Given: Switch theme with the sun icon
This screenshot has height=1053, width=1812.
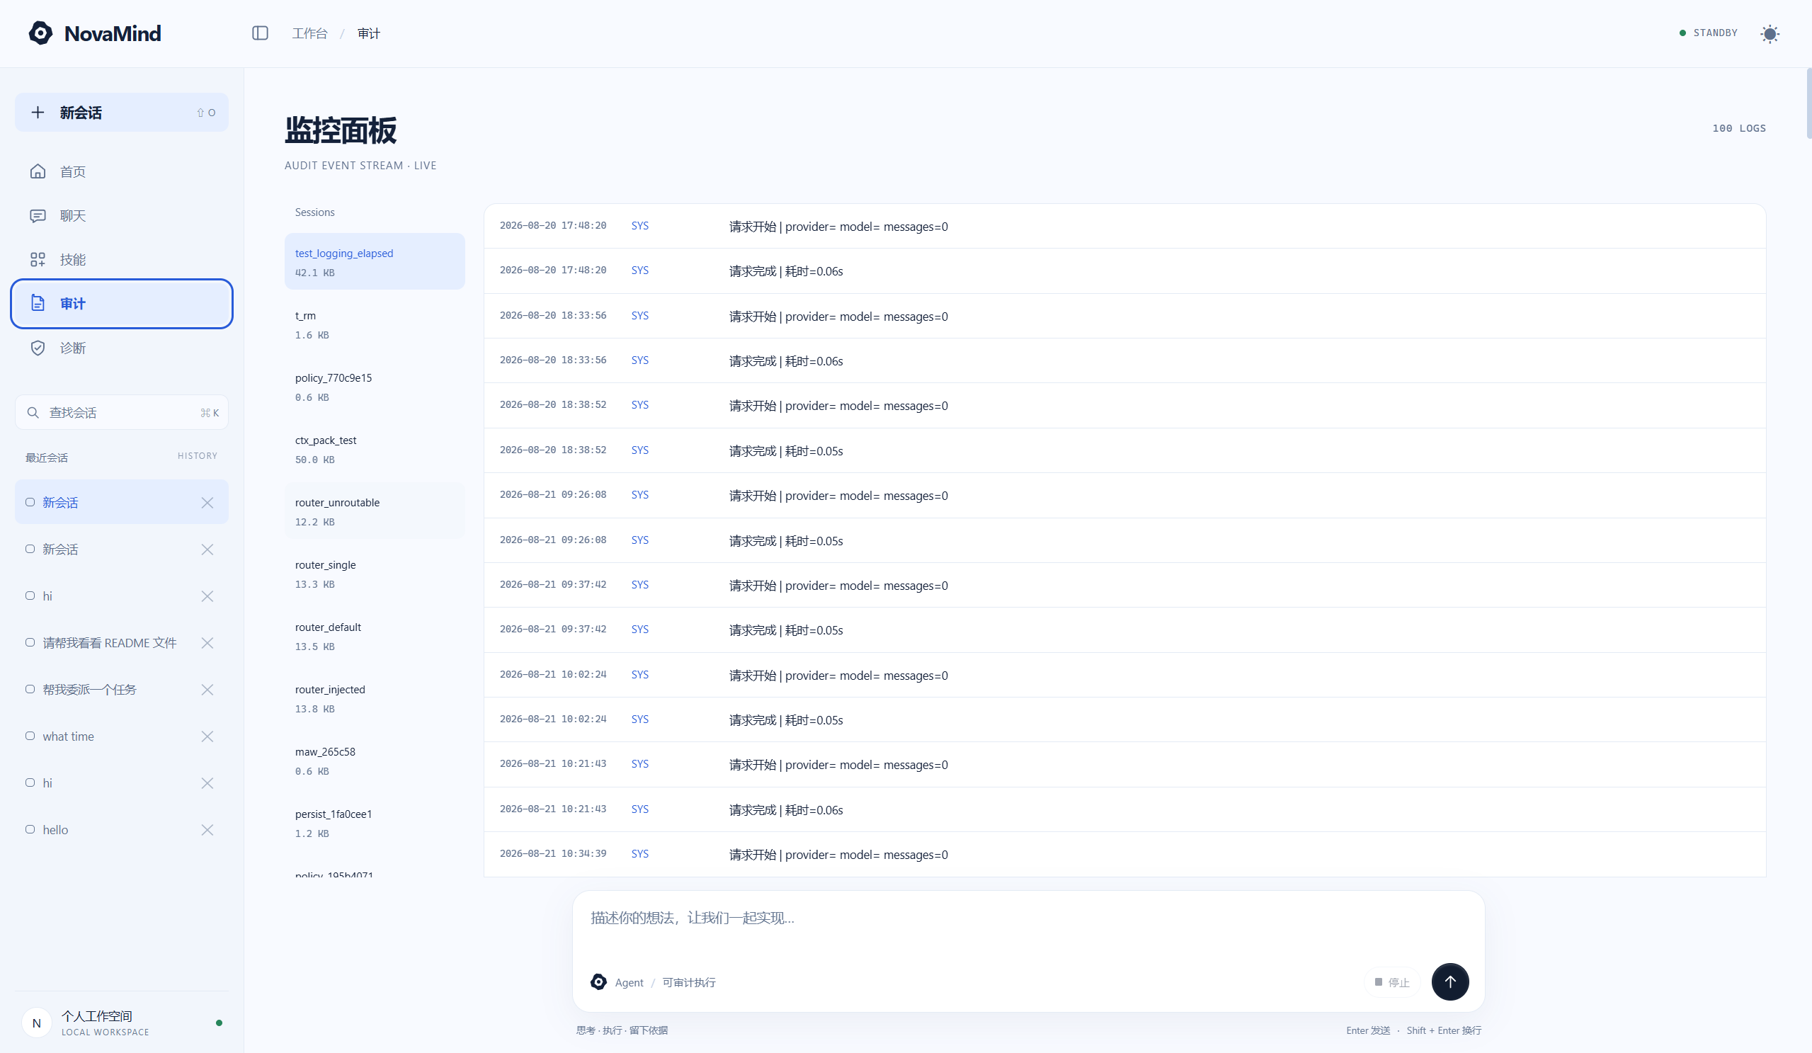Looking at the screenshot, I should click(1770, 34).
